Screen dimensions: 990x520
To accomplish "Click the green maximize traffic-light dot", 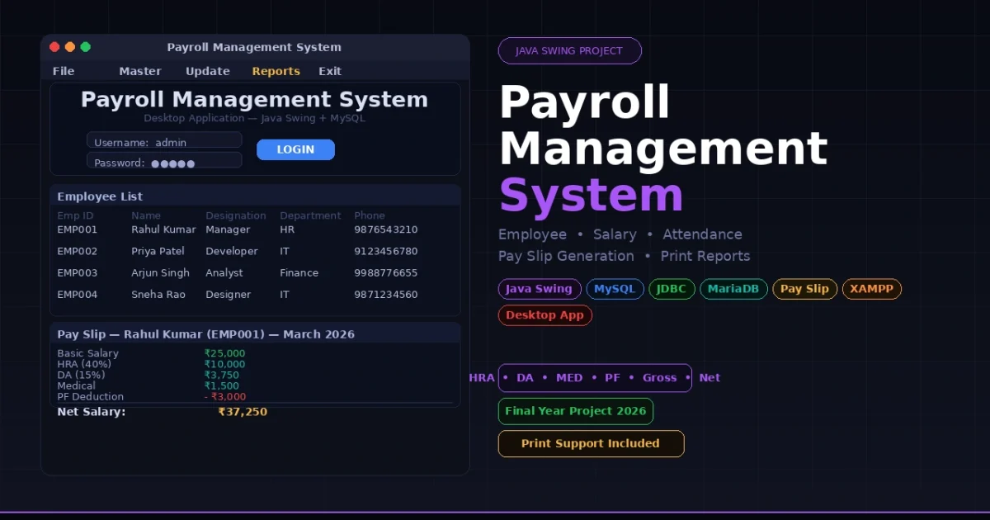I will [x=85, y=47].
